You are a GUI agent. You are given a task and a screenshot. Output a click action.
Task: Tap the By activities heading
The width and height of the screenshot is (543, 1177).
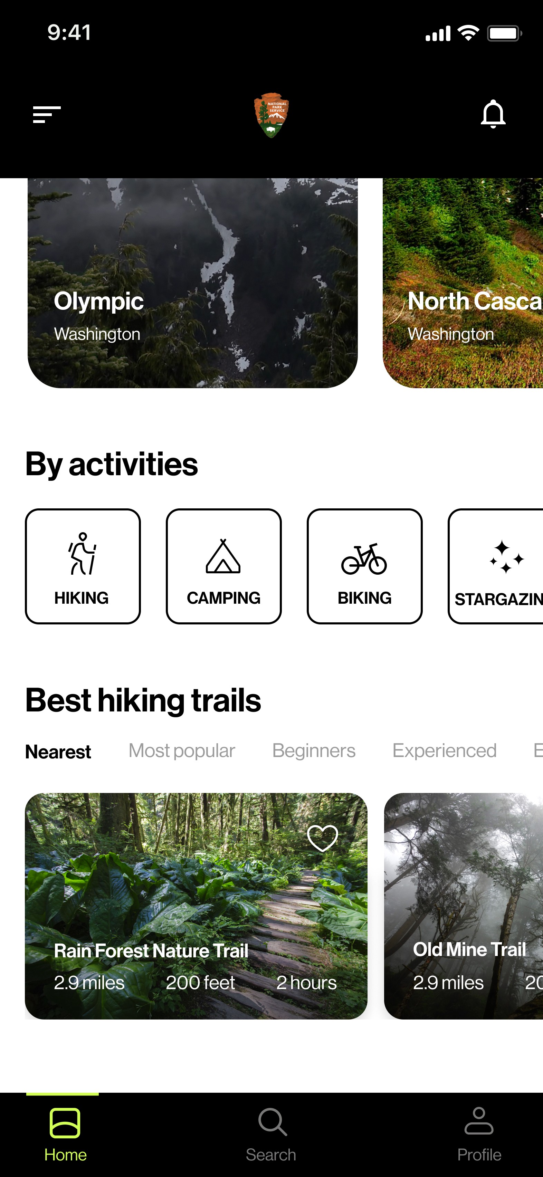point(112,464)
